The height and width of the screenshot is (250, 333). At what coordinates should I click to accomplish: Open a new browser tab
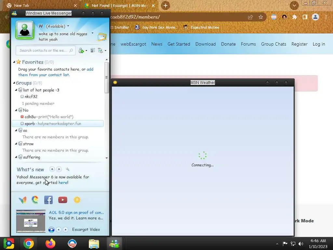pyautogui.click(x=166, y=6)
